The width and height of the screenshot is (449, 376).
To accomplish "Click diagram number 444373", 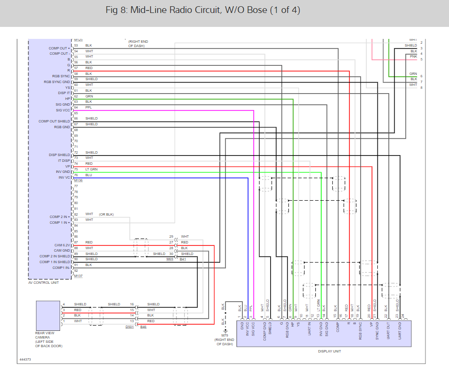I will 25,359.
